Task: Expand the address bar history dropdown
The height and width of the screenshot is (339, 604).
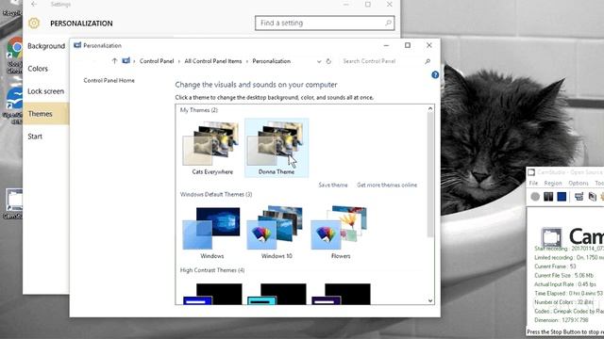Action: pyautogui.click(x=319, y=61)
